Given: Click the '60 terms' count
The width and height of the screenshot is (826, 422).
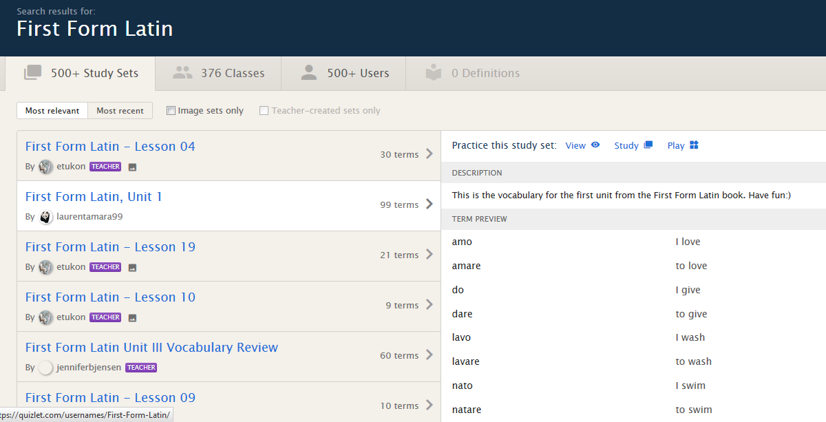Looking at the screenshot, I should [399, 355].
